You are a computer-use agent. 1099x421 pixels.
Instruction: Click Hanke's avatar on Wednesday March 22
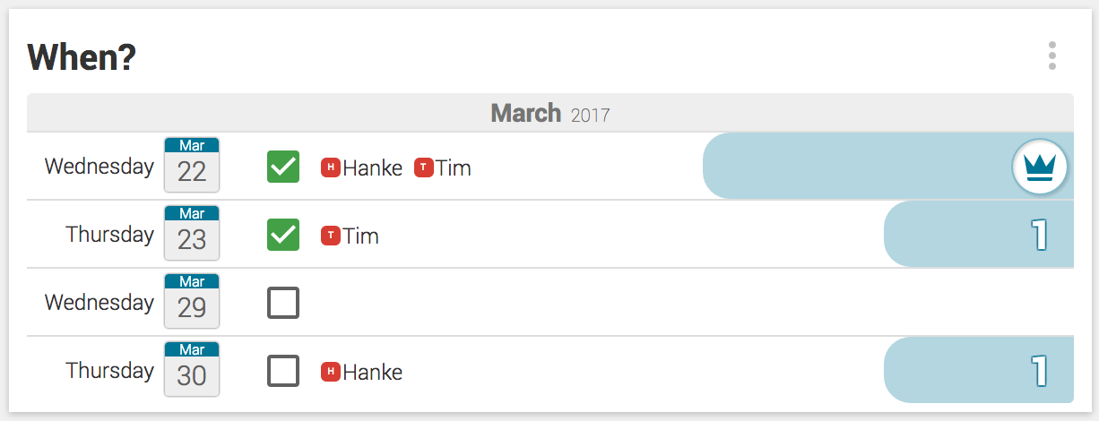331,168
